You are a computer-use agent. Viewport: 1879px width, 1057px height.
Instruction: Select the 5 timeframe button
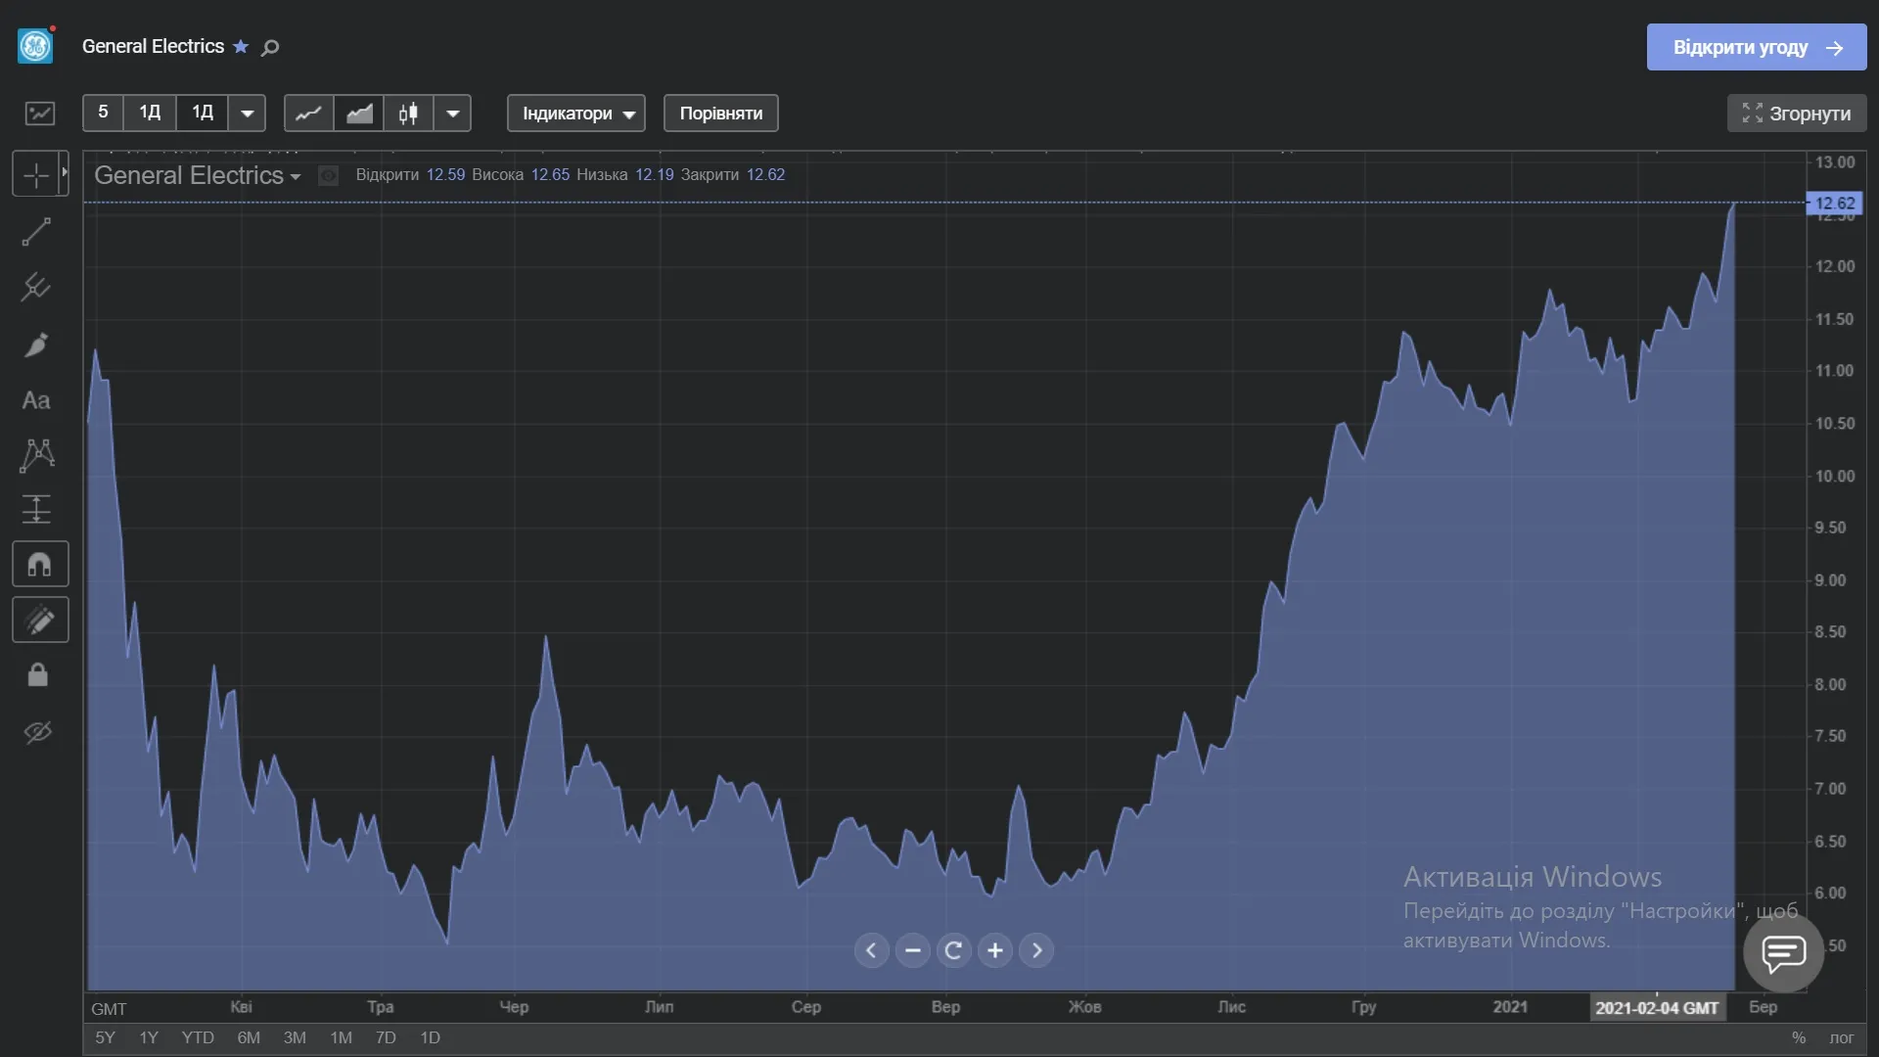point(103,113)
